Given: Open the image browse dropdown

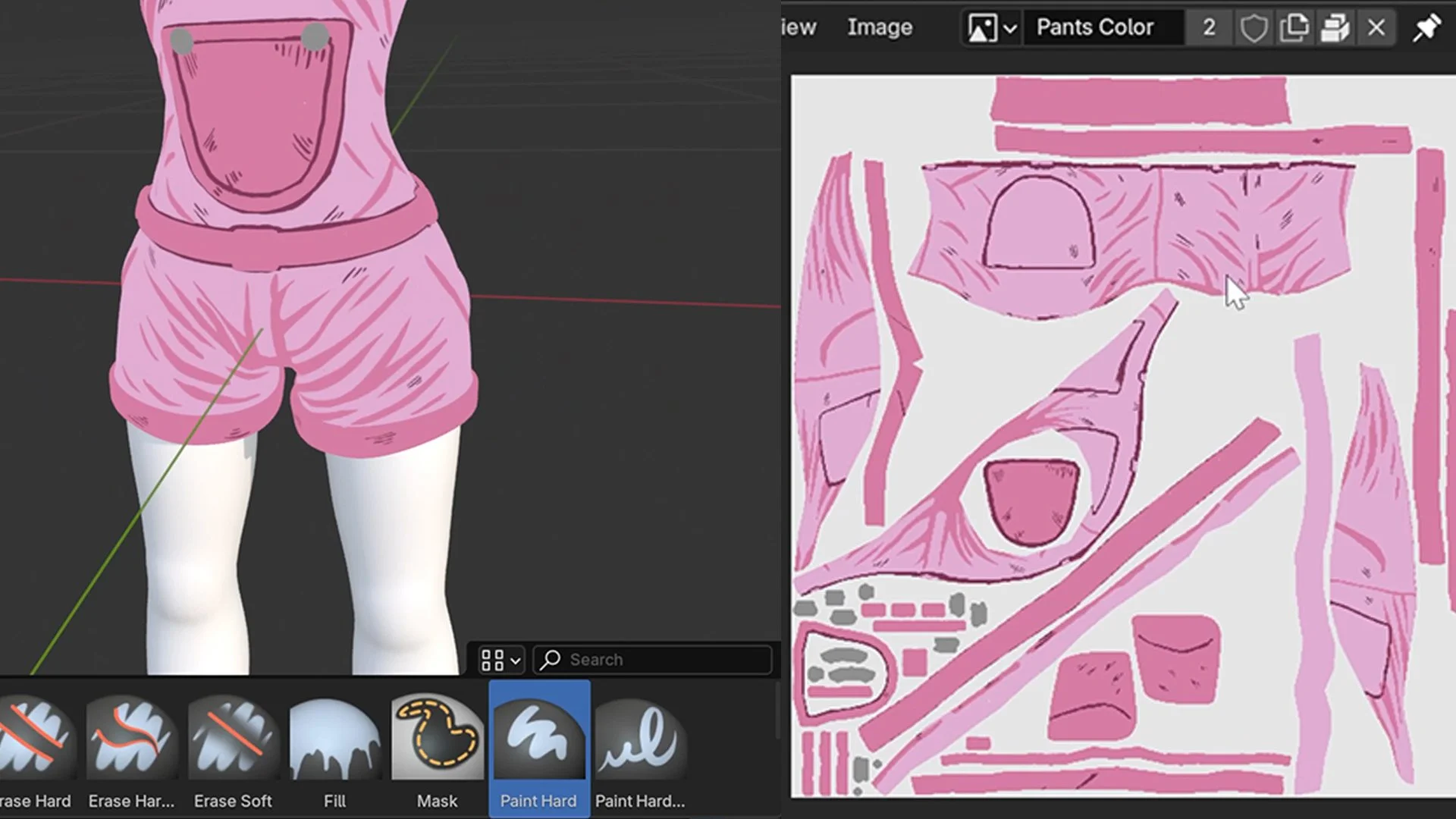Looking at the screenshot, I should click(991, 28).
